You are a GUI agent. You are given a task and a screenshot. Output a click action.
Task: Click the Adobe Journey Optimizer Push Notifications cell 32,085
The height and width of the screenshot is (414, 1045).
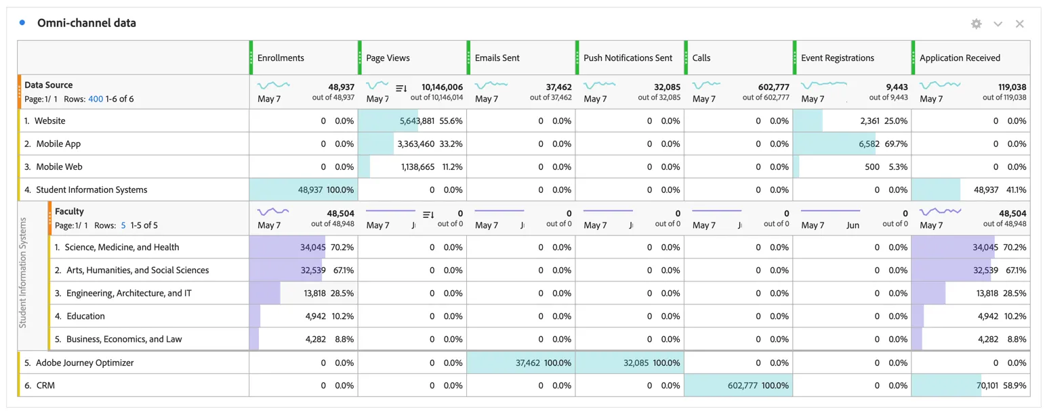click(630, 363)
